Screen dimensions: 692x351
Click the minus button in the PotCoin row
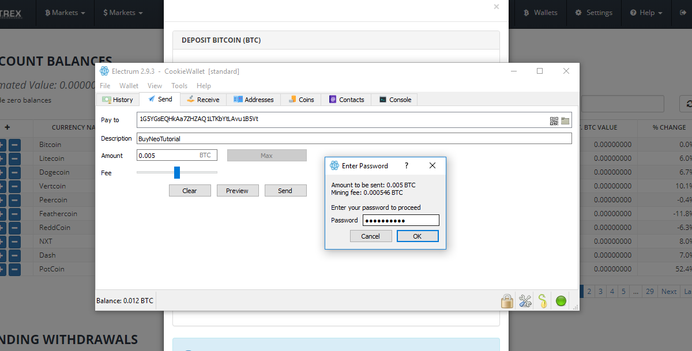click(15, 269)
